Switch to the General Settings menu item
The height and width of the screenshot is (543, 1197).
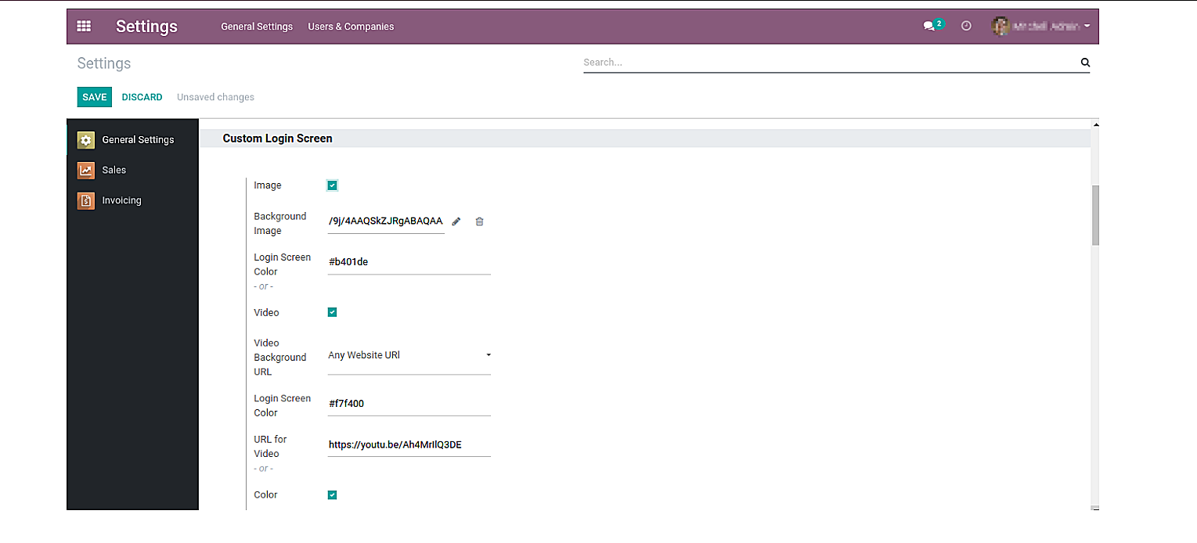coord(257,26)
